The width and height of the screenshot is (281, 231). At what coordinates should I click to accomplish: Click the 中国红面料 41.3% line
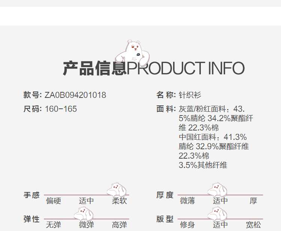213,137
